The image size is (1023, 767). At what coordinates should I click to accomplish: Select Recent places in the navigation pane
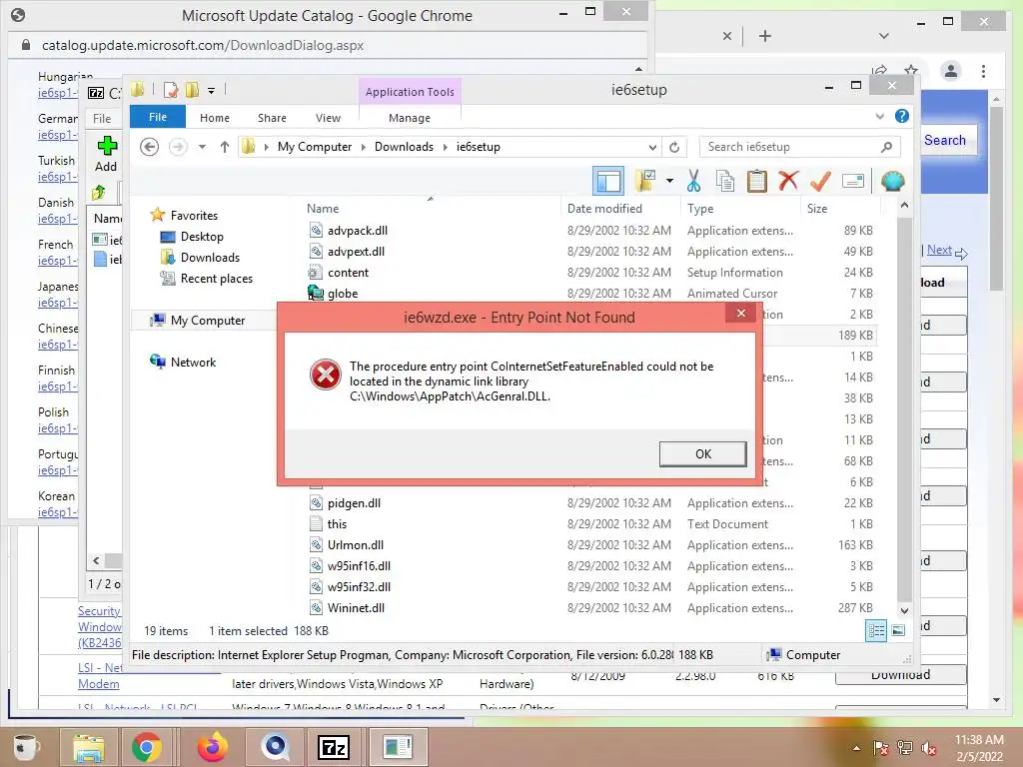[x=217, y=278]
